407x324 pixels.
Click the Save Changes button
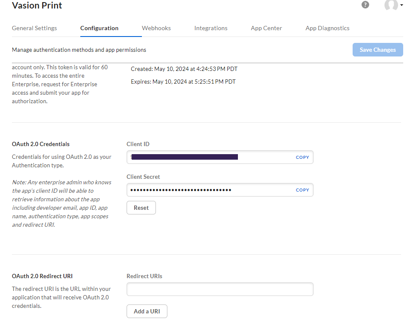378,50
